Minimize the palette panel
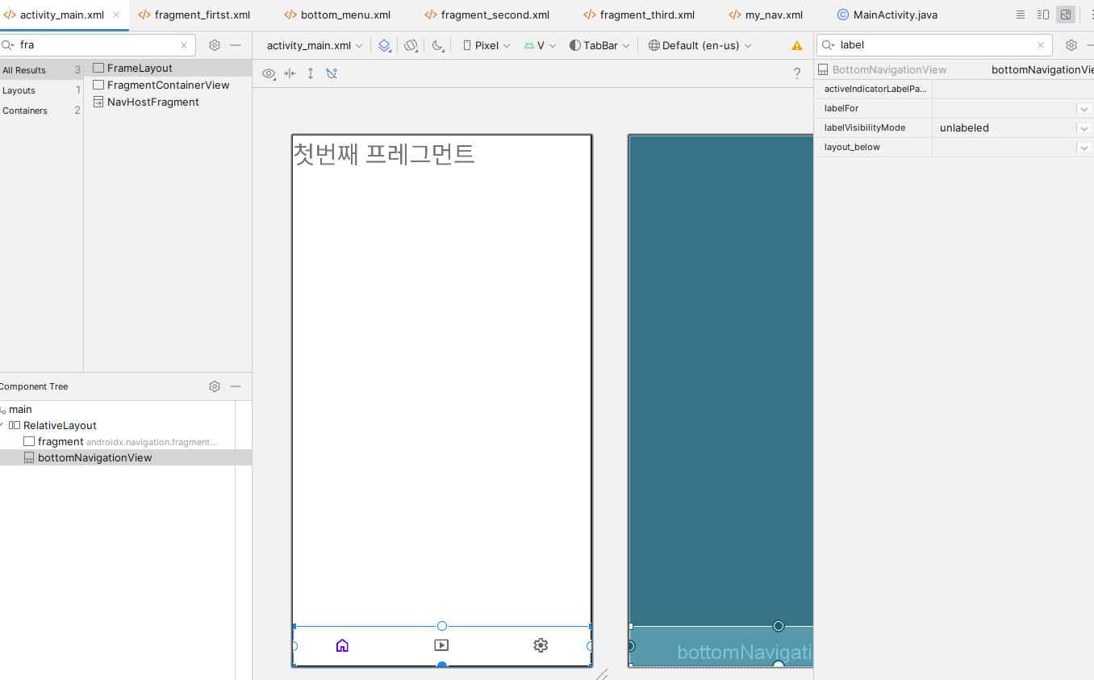 [236, 45]
